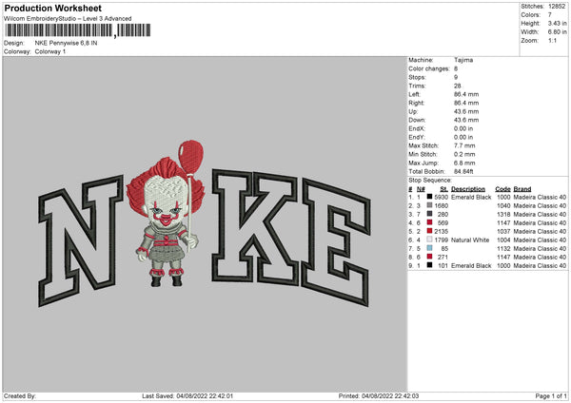Screen dimensions: 571x403
Task: Click the Description column header
Action: (467, 188)
